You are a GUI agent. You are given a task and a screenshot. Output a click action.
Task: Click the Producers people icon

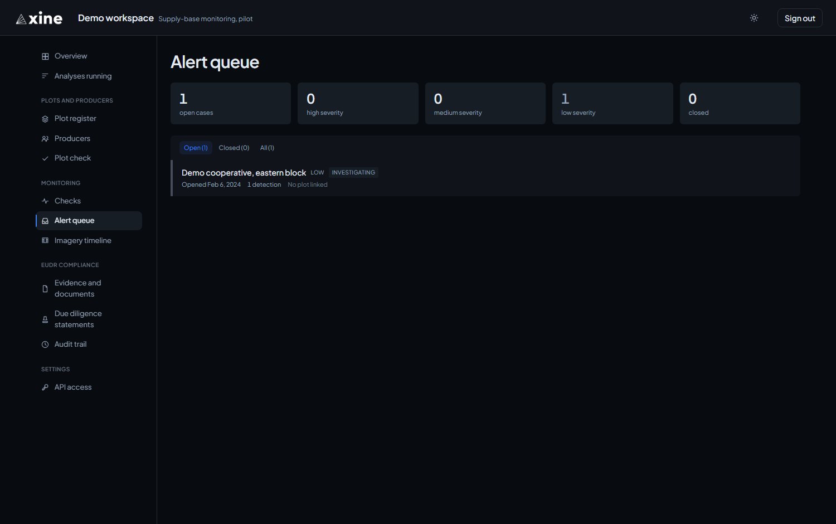45,139
